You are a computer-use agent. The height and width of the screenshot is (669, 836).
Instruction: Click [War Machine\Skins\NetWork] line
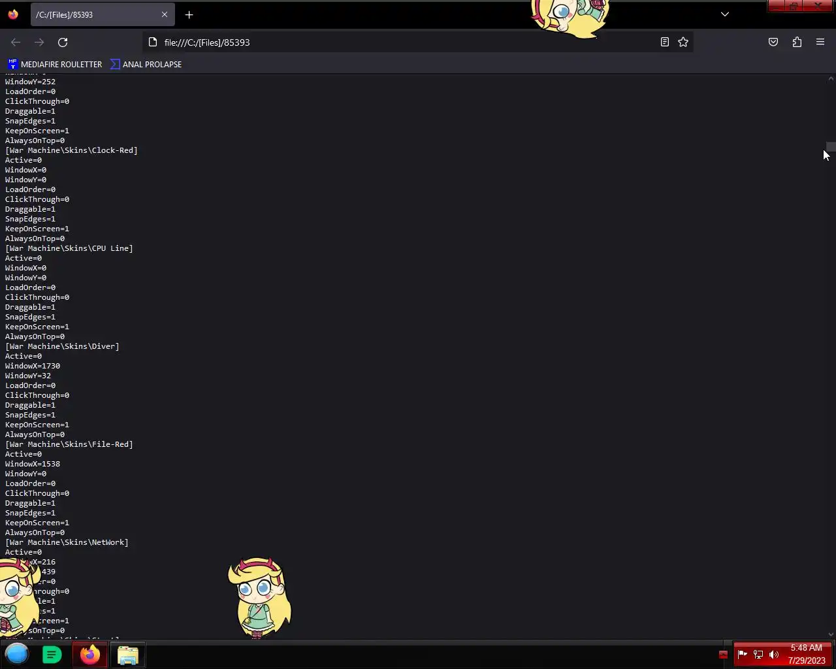pos(67,542)
